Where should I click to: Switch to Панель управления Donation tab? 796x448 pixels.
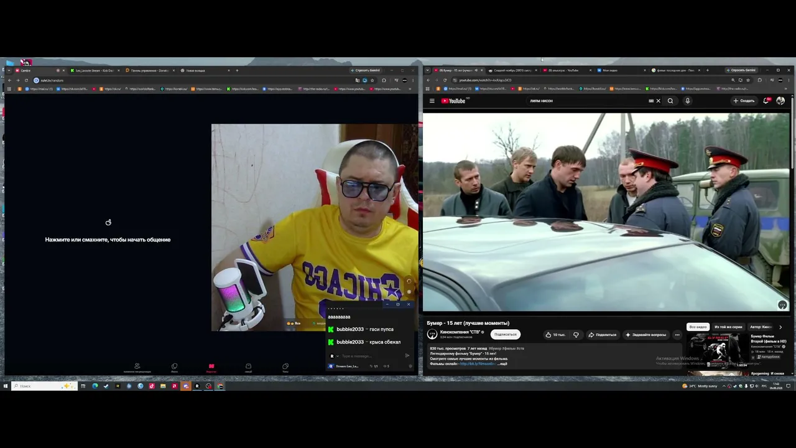coord(149,70)
